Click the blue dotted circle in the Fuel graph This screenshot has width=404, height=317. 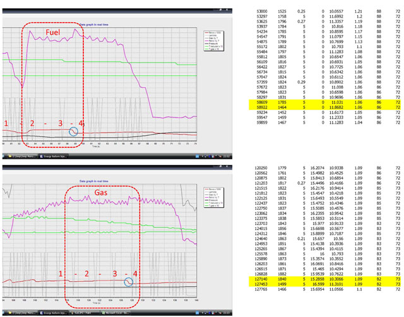[75, 131]
